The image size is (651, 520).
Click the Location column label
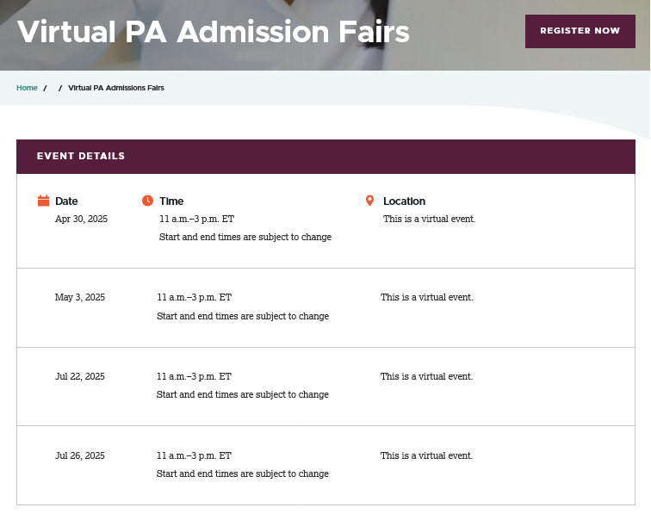click(404, 201)
